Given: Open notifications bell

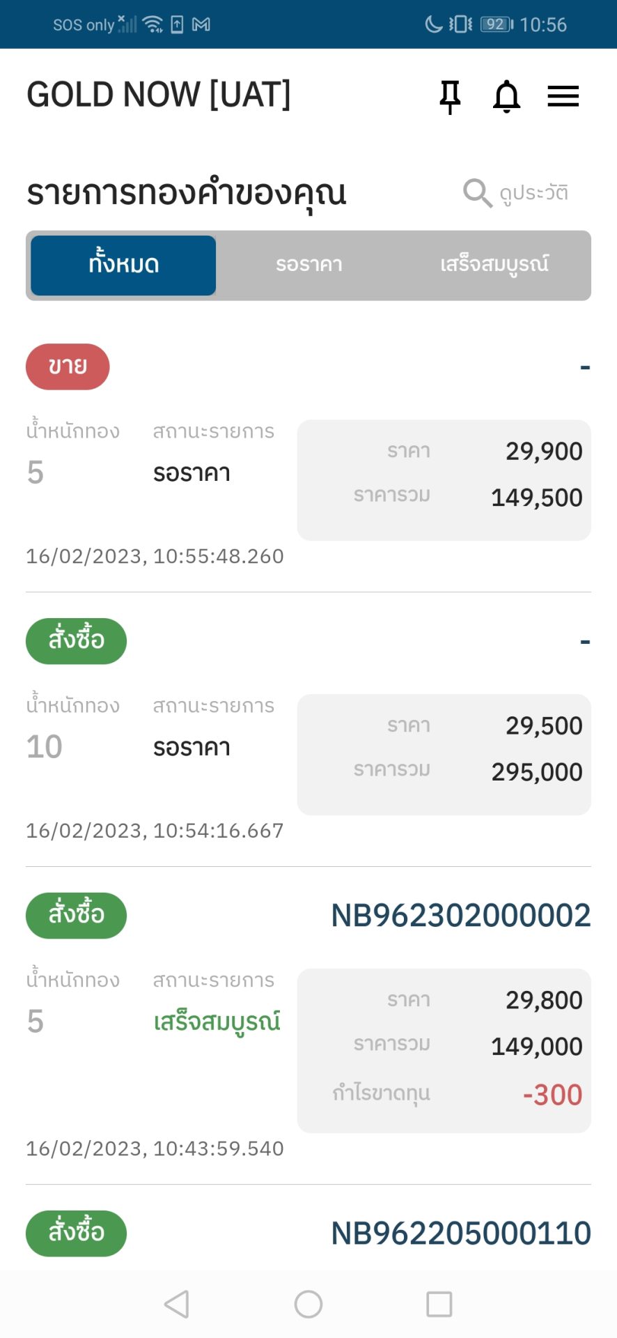Looking at the screenshot, I should click(506, 96).
